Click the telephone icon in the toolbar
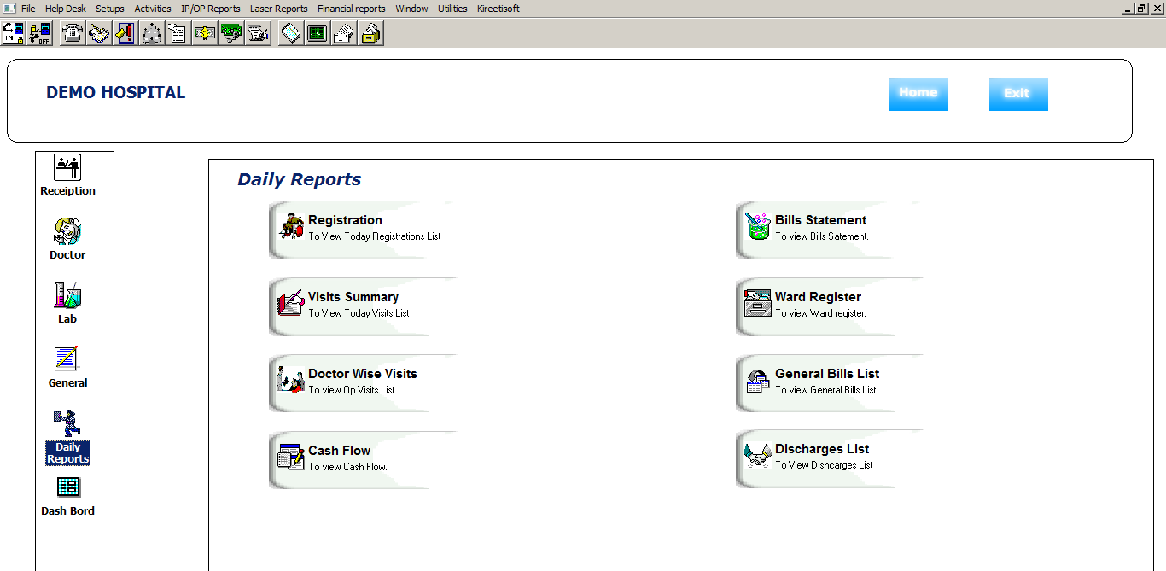The width and height of the screenshot is (1166, 571). click(x=73, y=33)
